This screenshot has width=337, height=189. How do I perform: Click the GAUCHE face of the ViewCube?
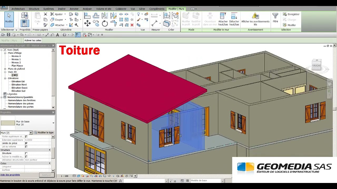(x=316, y=65)
